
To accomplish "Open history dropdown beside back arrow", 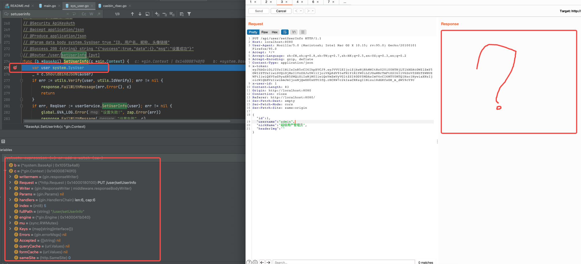I will (301, 11).
